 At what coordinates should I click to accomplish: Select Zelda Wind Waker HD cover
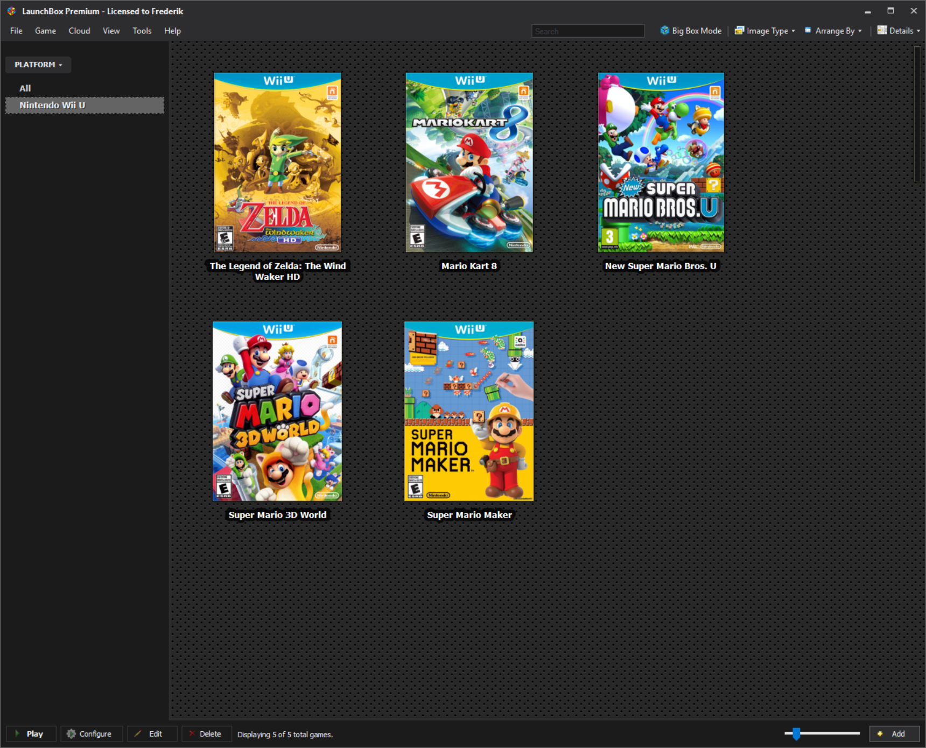coord(277,163)
